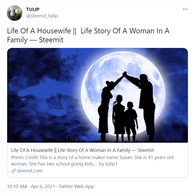
Task: Open the family silhouette moon preview image
Action: pos(97,95)
